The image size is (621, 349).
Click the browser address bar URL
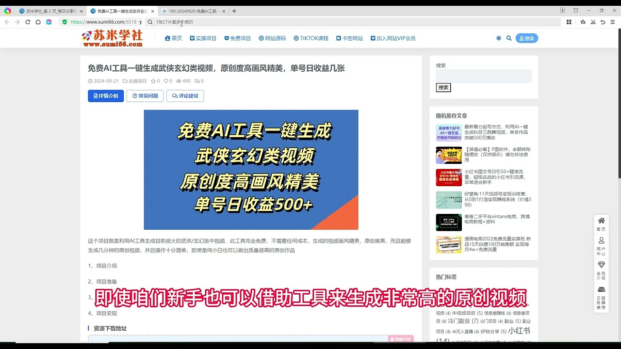click(103, 22)
